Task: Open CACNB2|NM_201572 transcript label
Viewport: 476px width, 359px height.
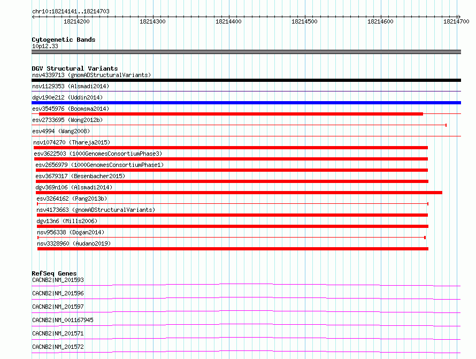Action: (x=58, y=347)
